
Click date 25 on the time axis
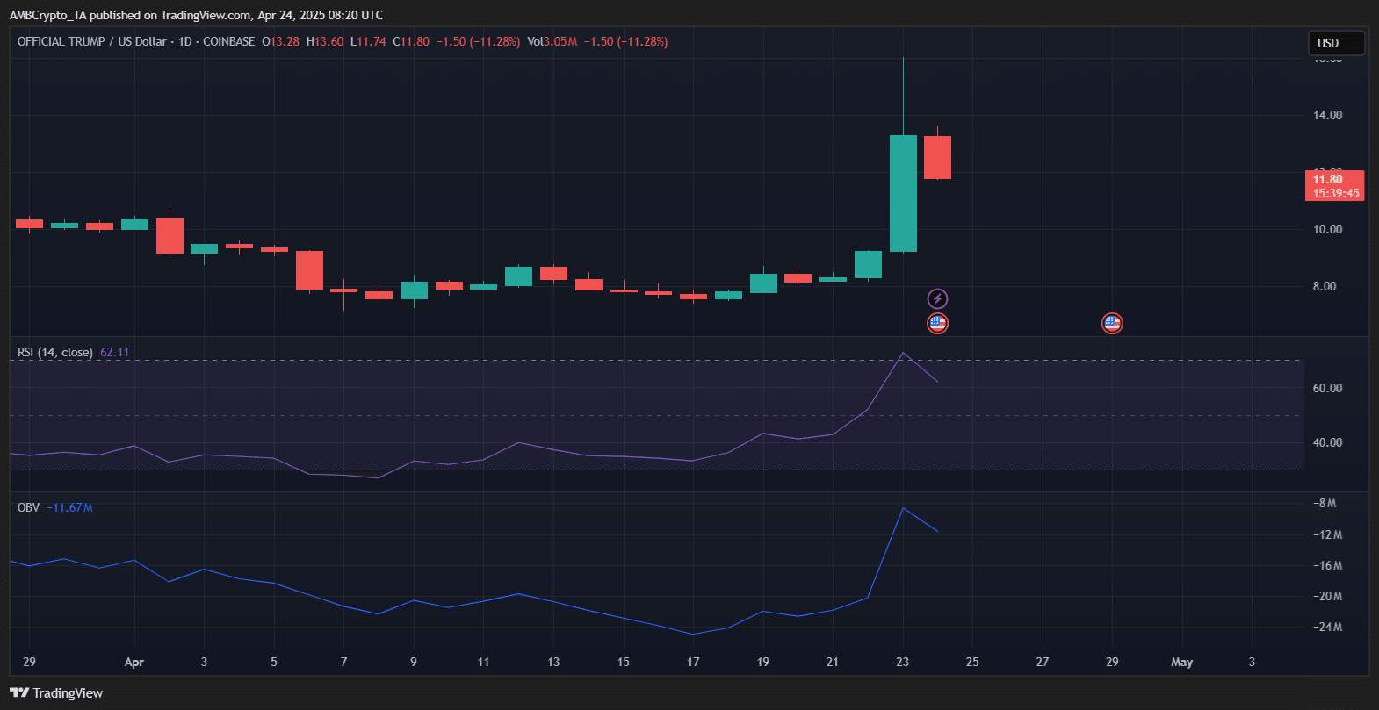[972, 662]
